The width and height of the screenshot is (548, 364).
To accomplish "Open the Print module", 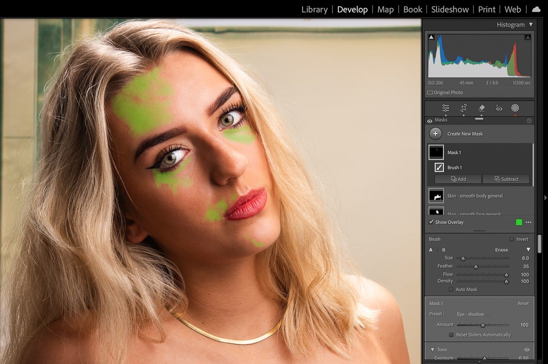I will coord(487,9).
